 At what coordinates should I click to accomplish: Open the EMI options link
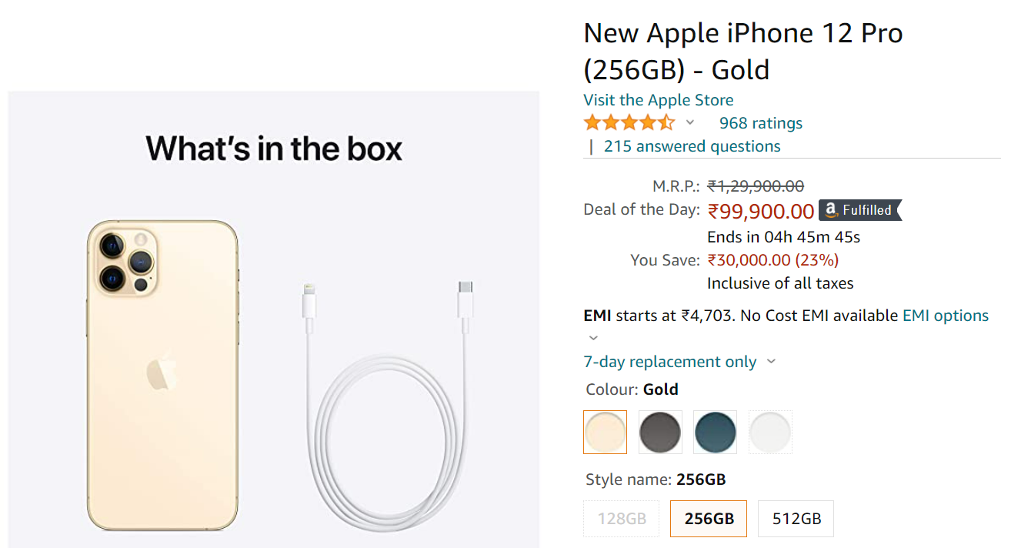point(945,316)
